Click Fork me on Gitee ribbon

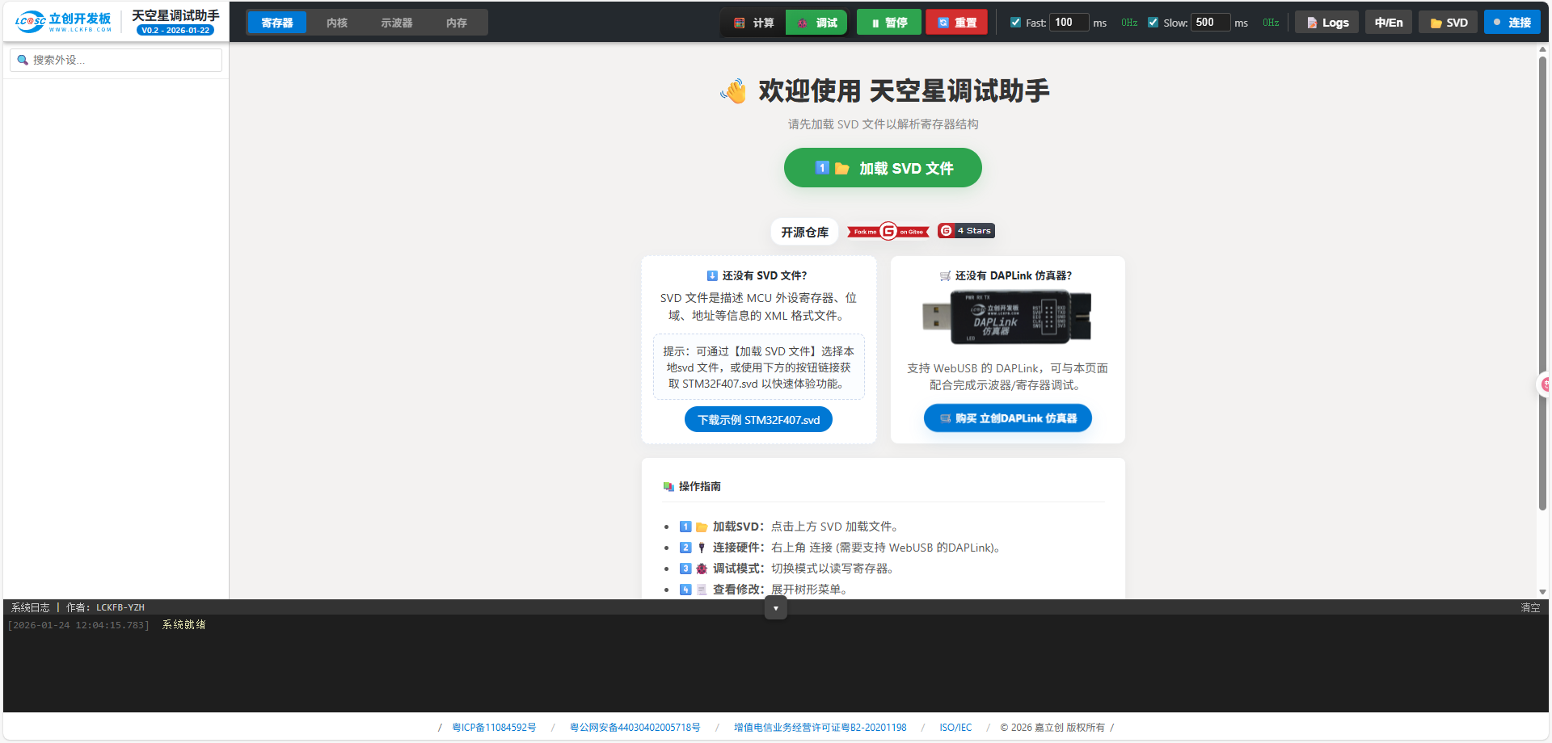pos(887,231)
